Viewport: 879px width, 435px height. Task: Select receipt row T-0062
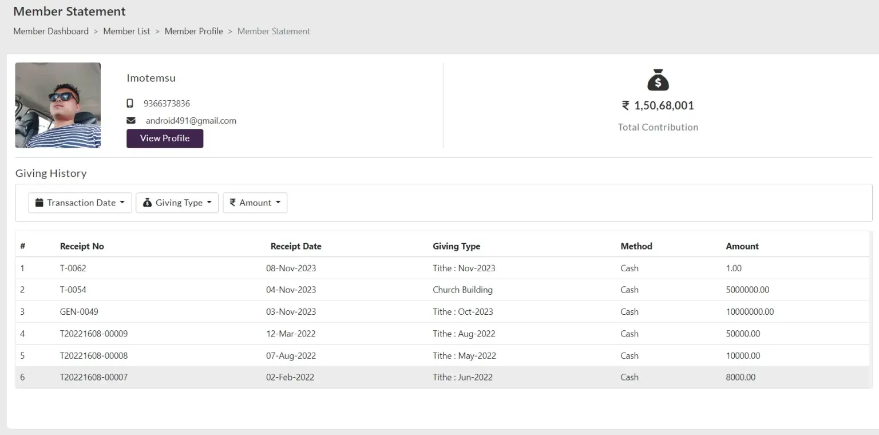click(442, 268)
